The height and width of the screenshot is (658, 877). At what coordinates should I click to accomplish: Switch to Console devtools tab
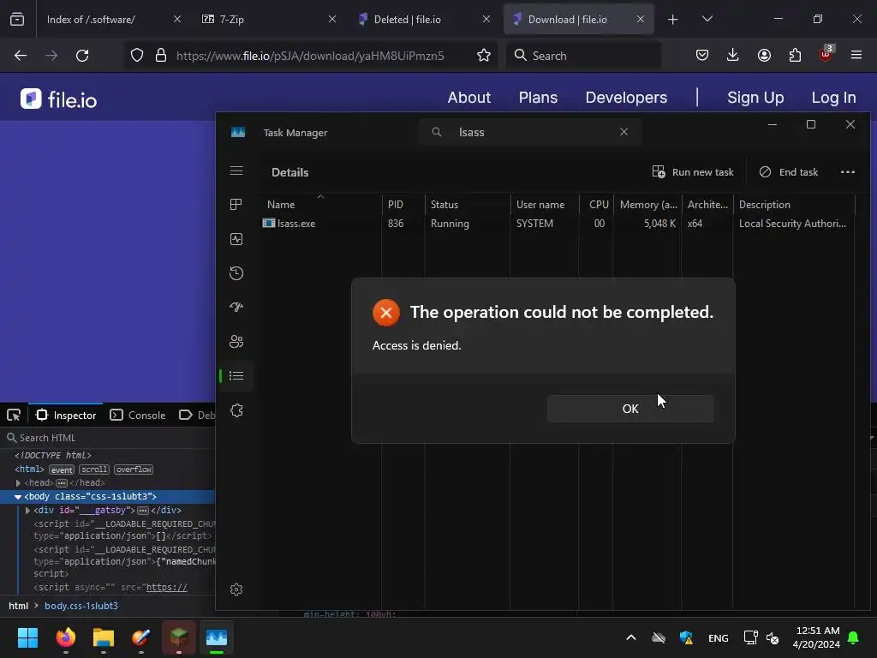pyautogui.click(x=138, y=416)
